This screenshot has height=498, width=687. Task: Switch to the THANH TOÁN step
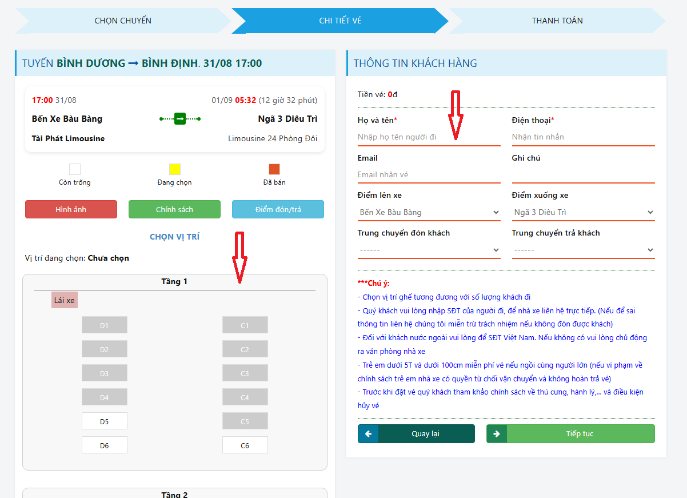[x=557, y=21]
